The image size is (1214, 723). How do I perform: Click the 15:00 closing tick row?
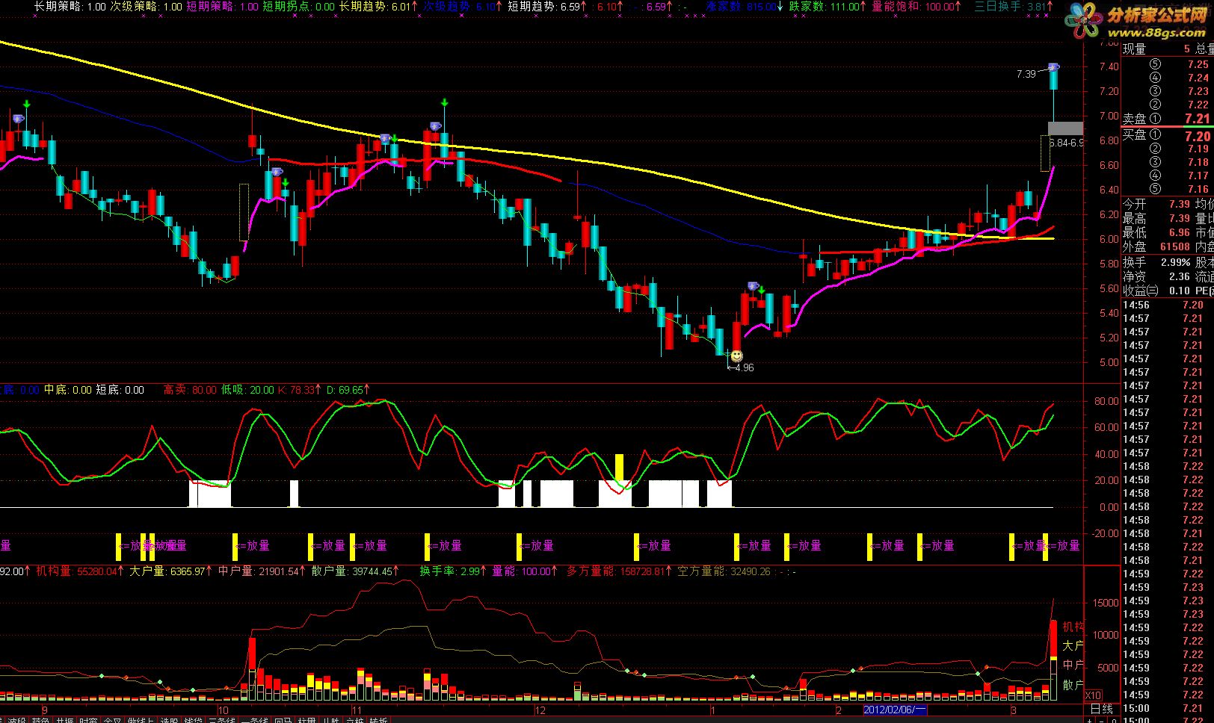click(1163, 708)
